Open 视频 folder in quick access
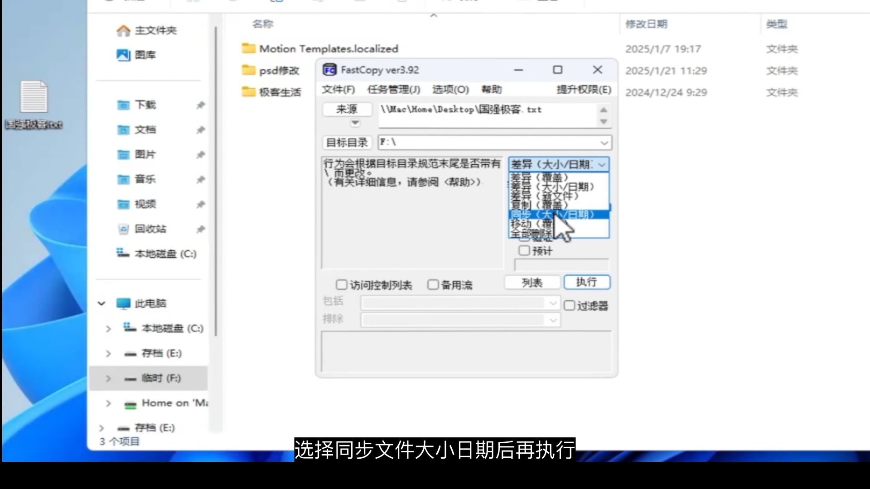 [x=136, y=204]
